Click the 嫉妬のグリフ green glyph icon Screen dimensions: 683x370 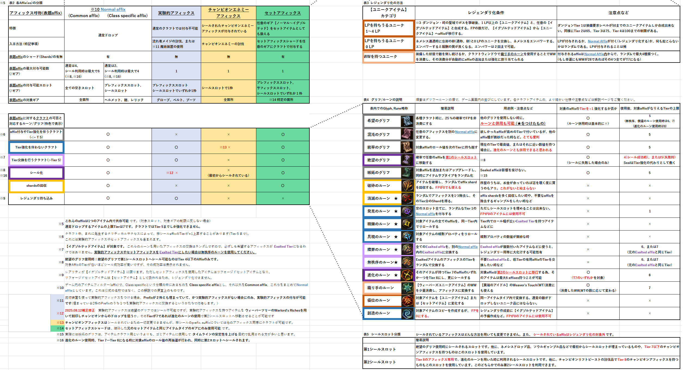coord(407,173)
